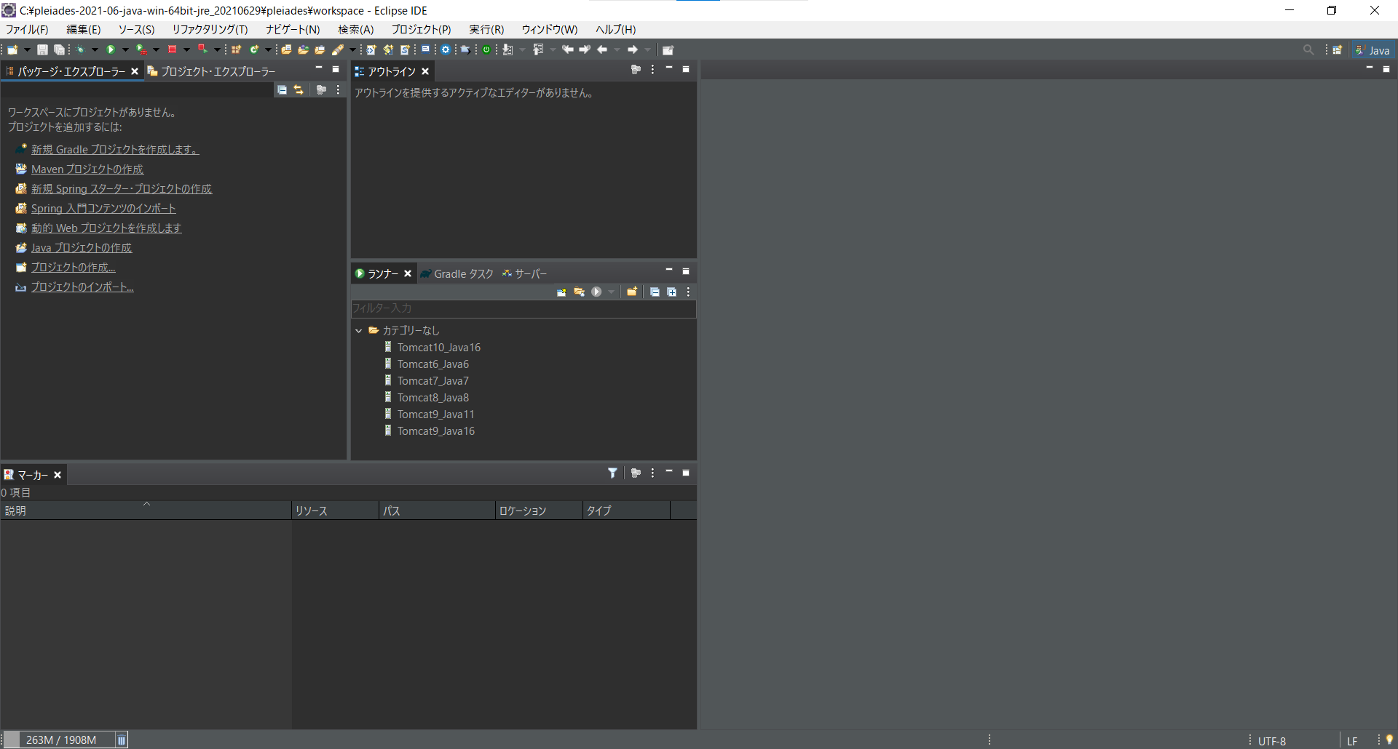Screen dimensions: 1398x749
Task: Select Tomcat10_Java16 in Runner list
Action: [439, 347]
